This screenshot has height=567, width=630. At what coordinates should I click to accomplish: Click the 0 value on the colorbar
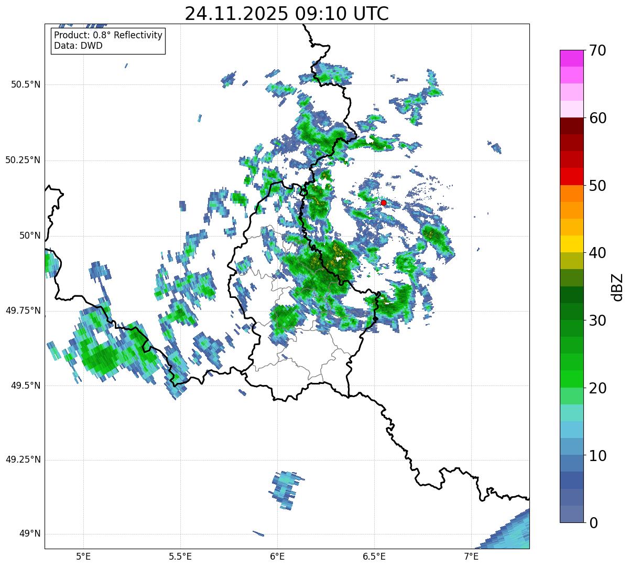[x=593, y=523]
